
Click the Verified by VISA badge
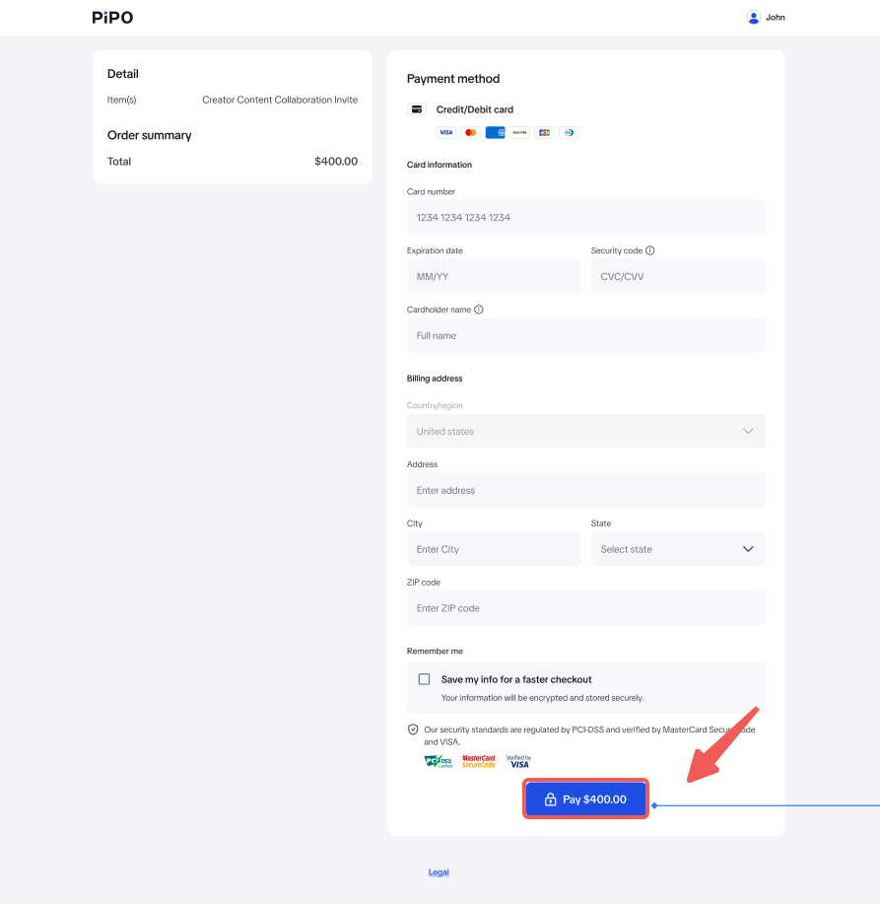(518, 762)
